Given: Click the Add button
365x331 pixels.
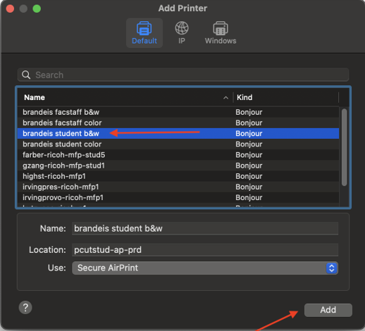Looking at the screenshot, I should click(328, 310).
